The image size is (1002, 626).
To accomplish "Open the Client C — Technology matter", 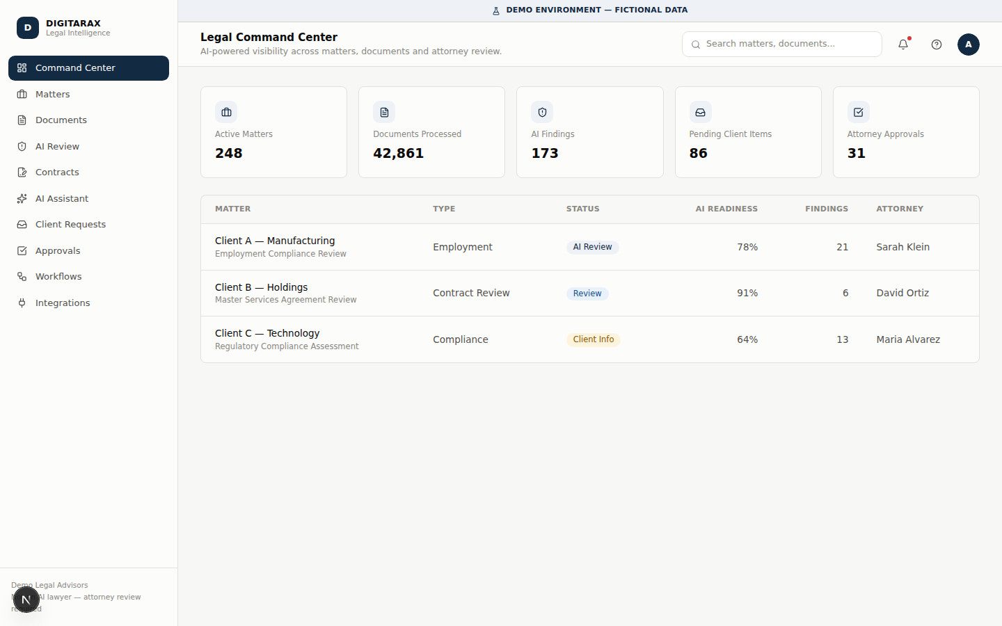I will point(267,333).
